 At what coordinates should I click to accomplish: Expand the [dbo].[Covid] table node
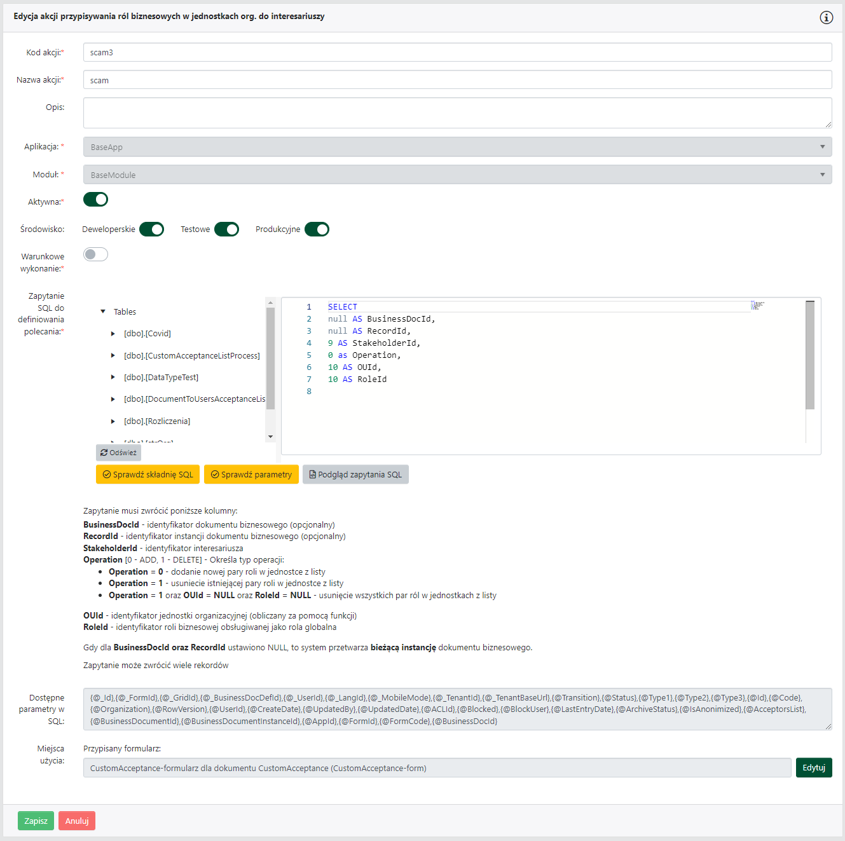(x=113, y=334)
